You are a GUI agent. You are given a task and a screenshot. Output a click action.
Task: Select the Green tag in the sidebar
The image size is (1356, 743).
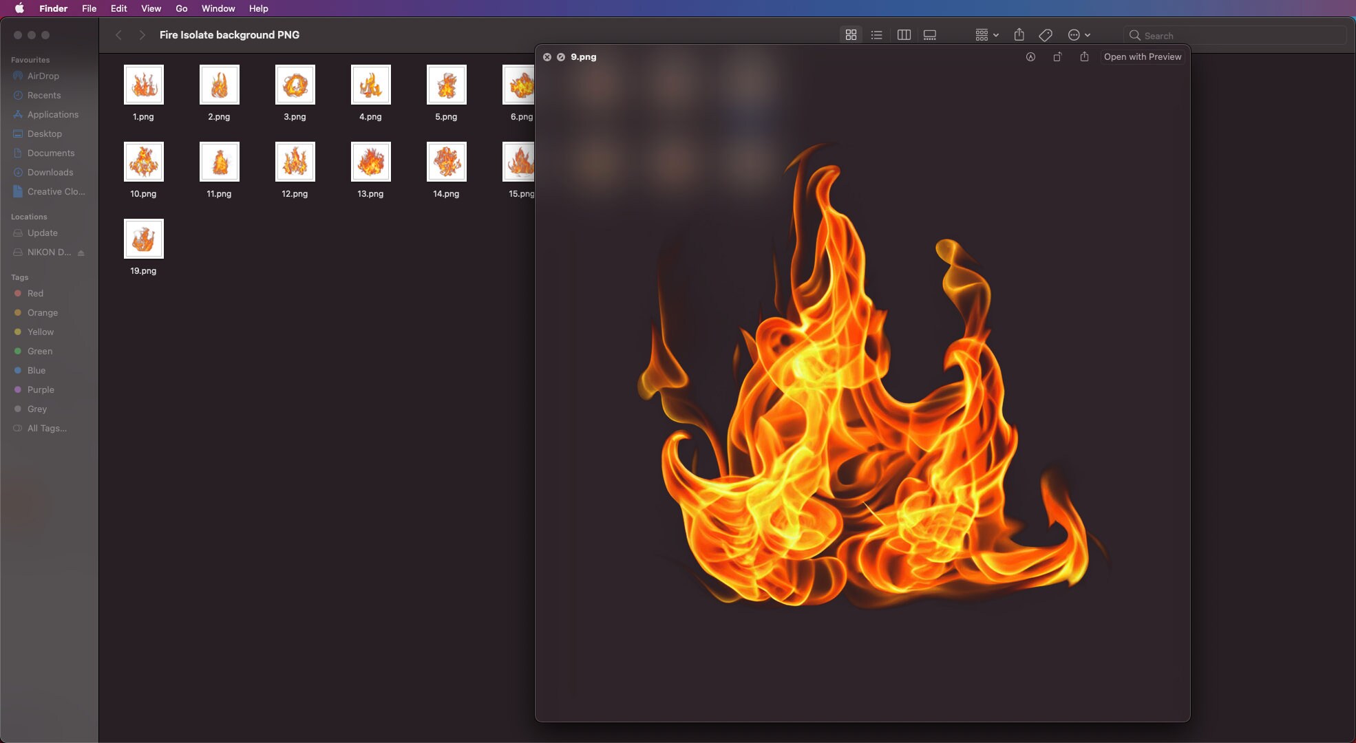pyautogui.click(x=40, y=351)
